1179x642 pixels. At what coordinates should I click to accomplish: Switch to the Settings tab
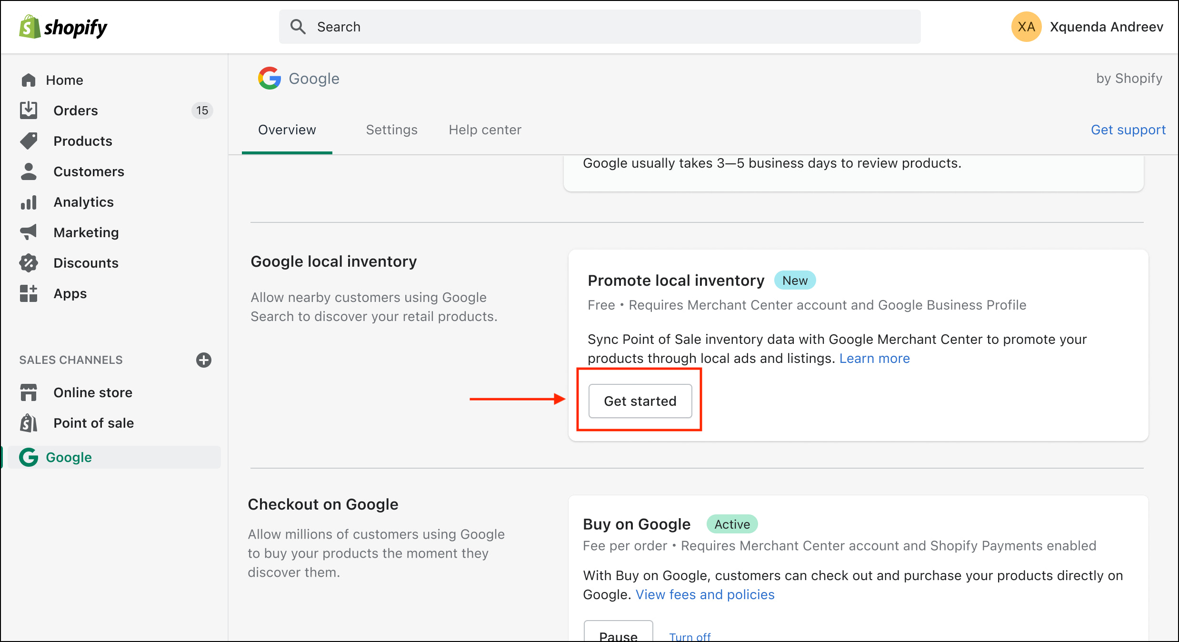(x=391, y=130)
